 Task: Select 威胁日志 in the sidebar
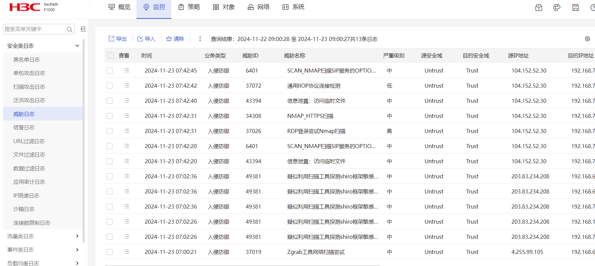(x=43, y=114)
